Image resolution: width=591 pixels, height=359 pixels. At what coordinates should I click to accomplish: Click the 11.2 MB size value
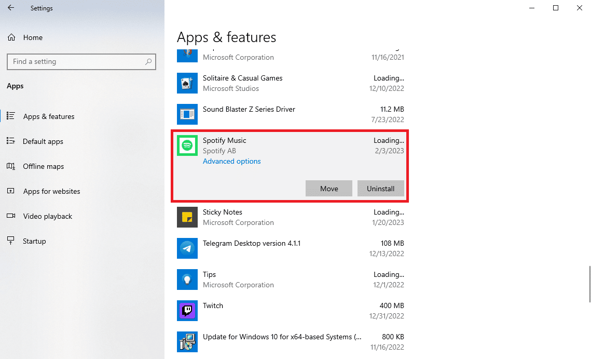click(x=392, y=109)
